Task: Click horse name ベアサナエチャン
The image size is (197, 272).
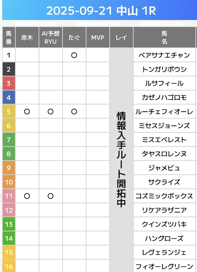Action: point(164,55)
